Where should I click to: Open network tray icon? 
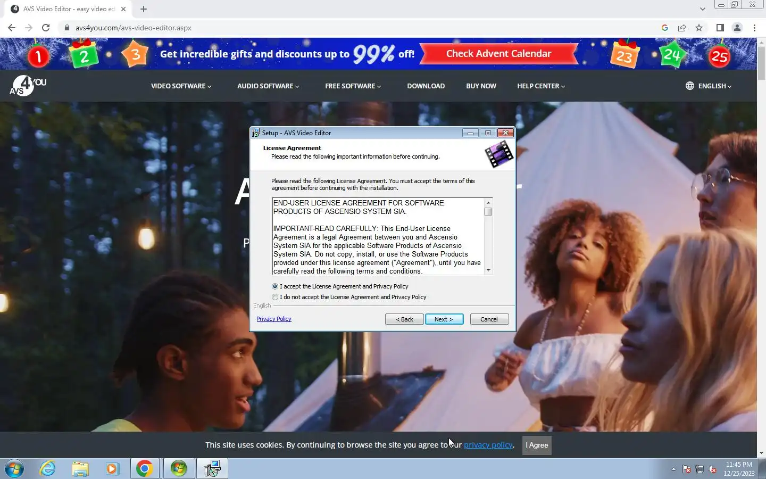(x=700, y=469)
